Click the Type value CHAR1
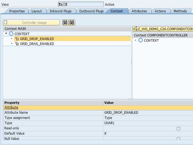Viewport: 193px width, 145px height. click(109, 123)
